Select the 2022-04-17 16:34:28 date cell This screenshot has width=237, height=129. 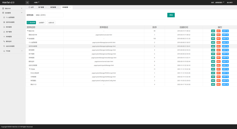[x=184, y=84]
